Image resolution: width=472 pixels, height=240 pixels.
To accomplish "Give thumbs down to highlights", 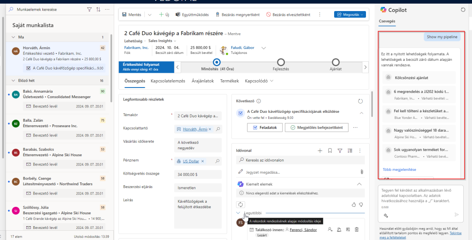I will click(361, 205).
